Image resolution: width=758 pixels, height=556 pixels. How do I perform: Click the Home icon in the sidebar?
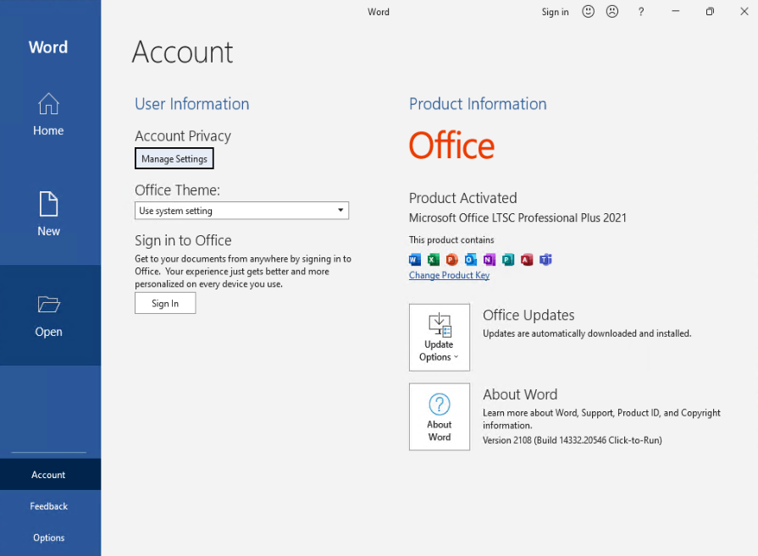[x=48, y=105]
